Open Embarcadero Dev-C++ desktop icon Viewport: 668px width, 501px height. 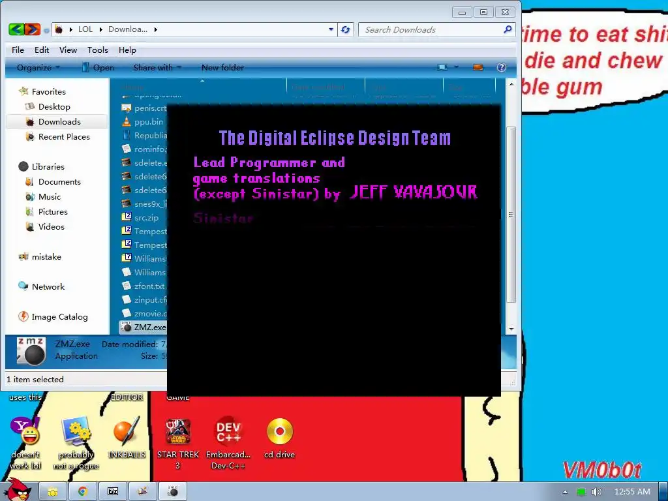[228, 431]
